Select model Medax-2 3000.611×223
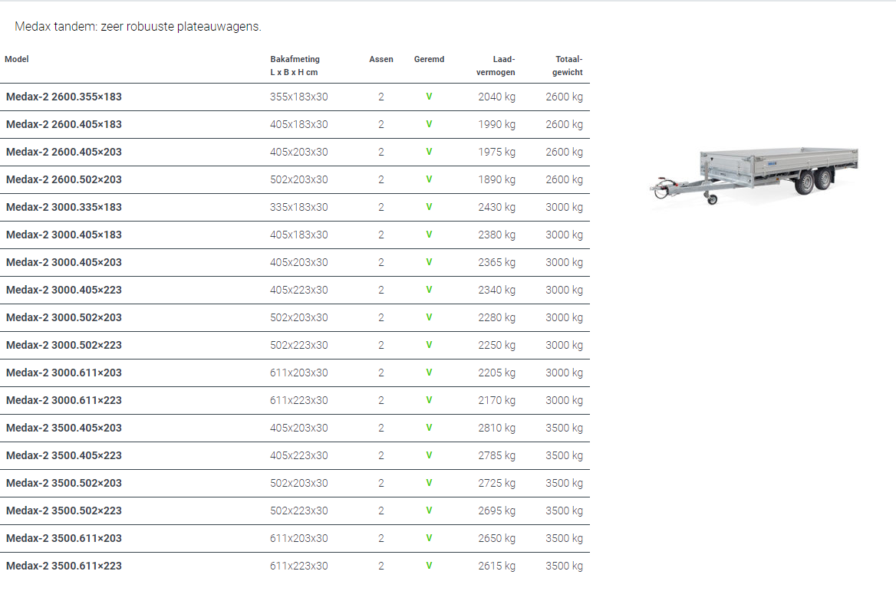Screen dimensions: 896x591 tap(64, 400)
